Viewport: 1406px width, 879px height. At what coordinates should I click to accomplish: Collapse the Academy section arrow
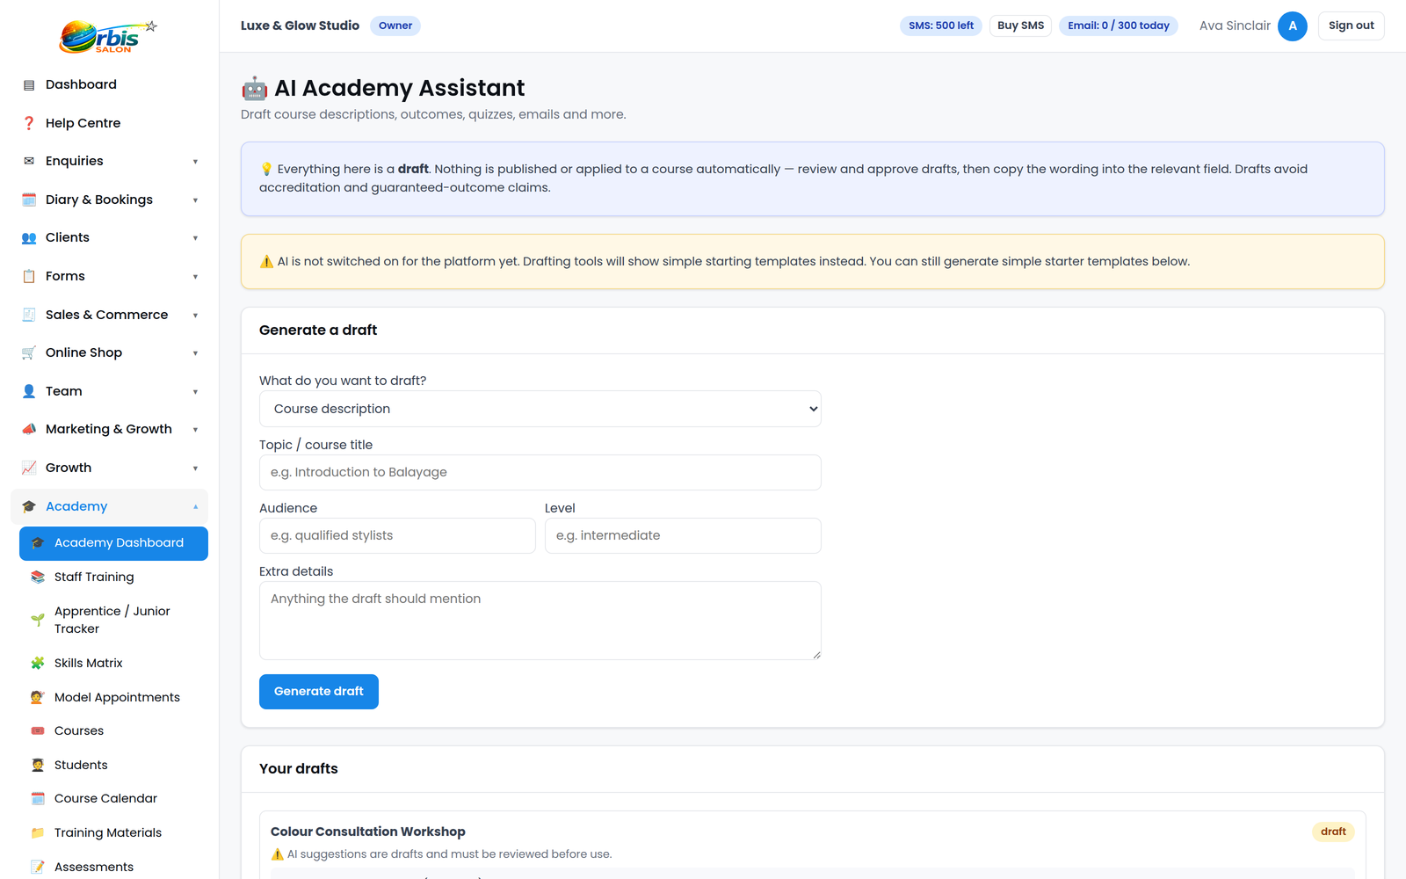tap(195, 507)
